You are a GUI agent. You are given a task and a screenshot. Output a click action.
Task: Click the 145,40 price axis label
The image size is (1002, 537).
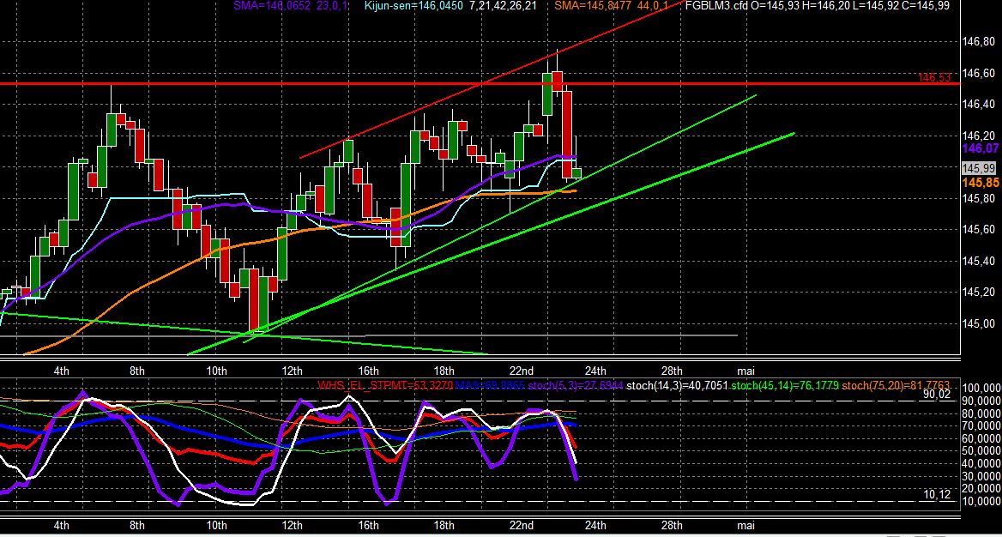[978, 261]
